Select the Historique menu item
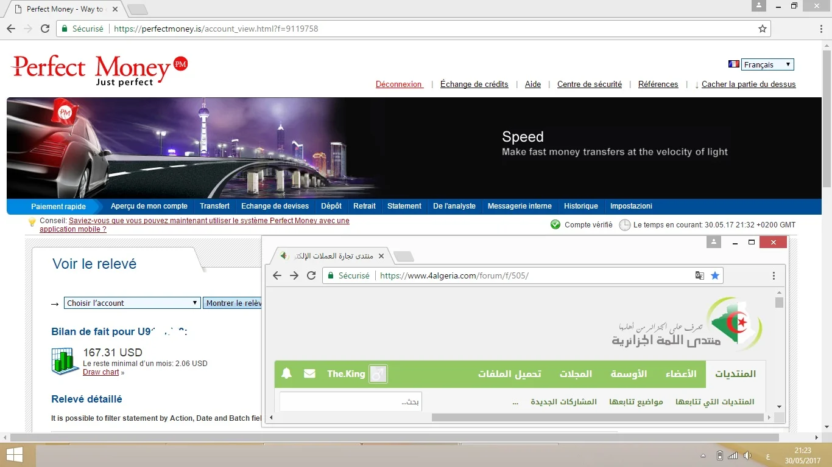This screenshot has width=832, height=467. (x=580, y=206)
